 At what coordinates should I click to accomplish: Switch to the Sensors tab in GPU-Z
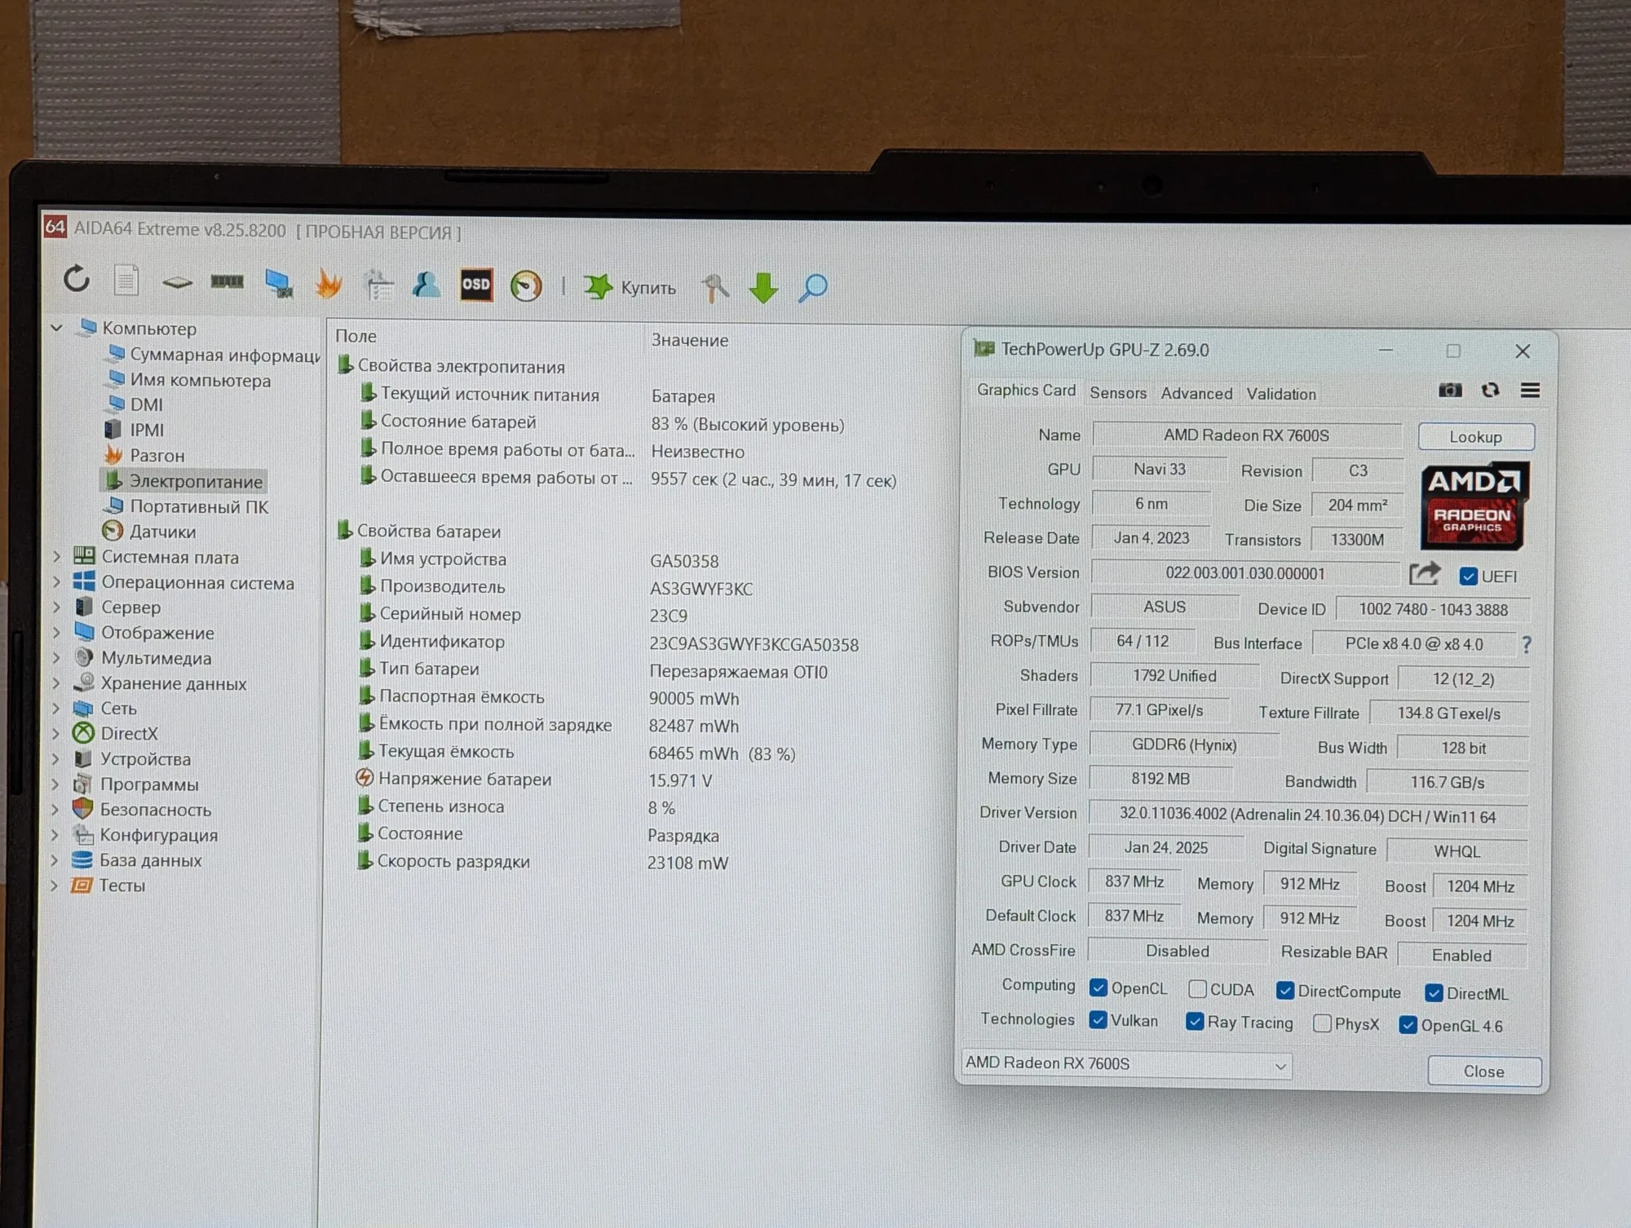click(1118, 393)
